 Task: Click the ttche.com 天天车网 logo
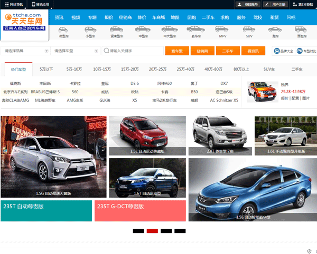tap(24, 22)
